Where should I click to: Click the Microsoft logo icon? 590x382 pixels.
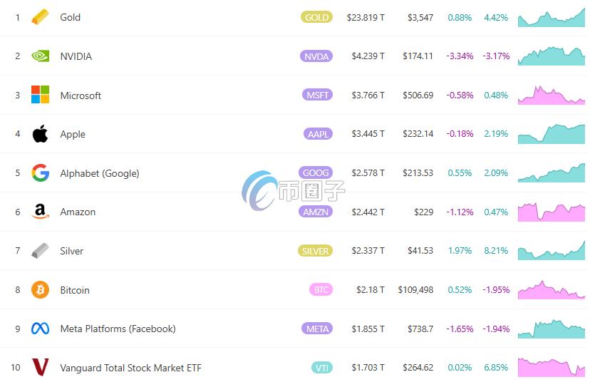point(41,95)
